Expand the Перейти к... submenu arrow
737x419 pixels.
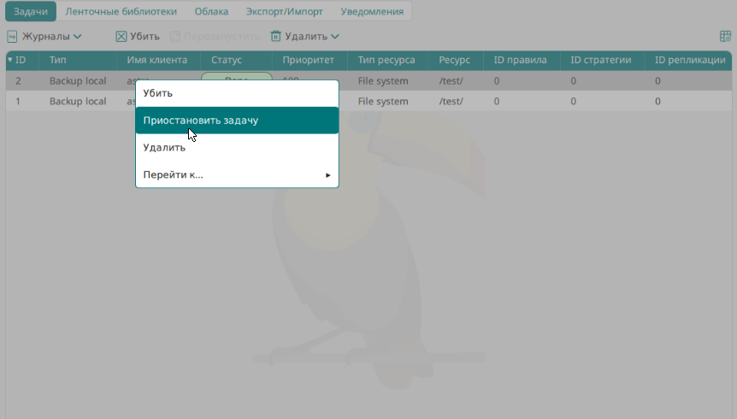(x=328, y=175)
